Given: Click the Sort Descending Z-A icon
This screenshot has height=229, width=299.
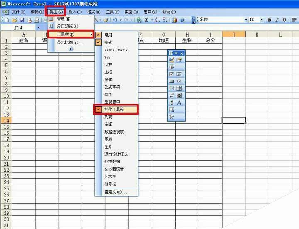Looking at the screenshot, I should coord(165,20).
